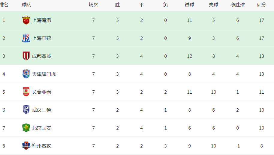274x155 pixels.
Task: Click the 长春亚泰 club emblem
Action: click(x=26, y=92)
